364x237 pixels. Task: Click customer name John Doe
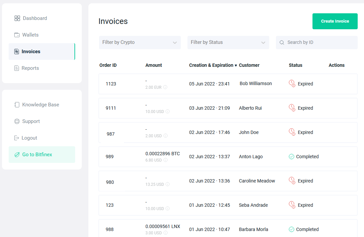249,132
